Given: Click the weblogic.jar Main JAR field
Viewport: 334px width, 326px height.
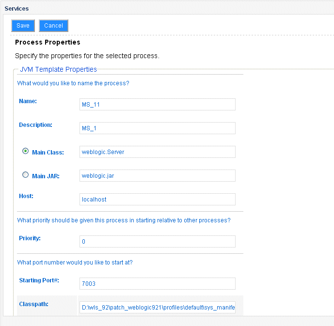Looking at the screenshot, I should [x=157, y=176].
